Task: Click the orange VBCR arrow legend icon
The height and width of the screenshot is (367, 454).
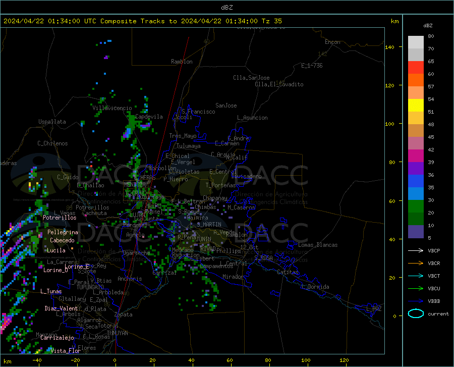Action: (x=416, y=263)
